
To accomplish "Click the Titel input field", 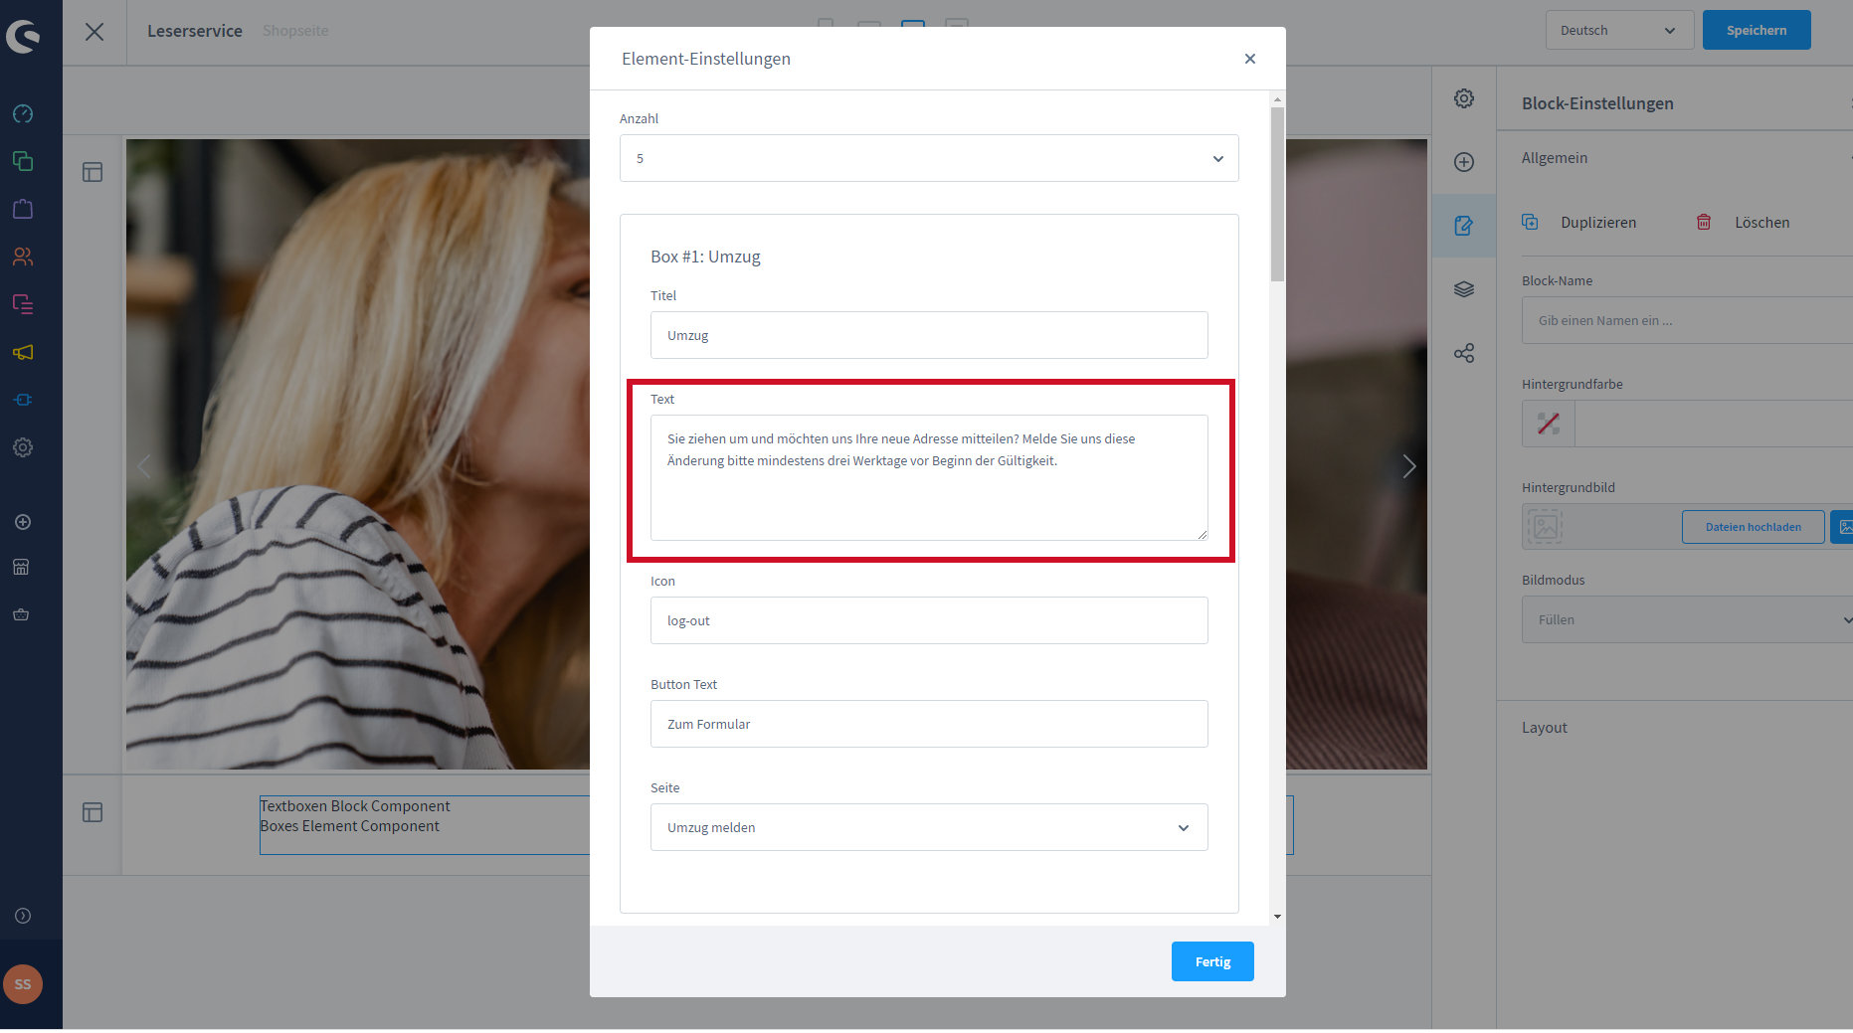I will pos(928,336).
